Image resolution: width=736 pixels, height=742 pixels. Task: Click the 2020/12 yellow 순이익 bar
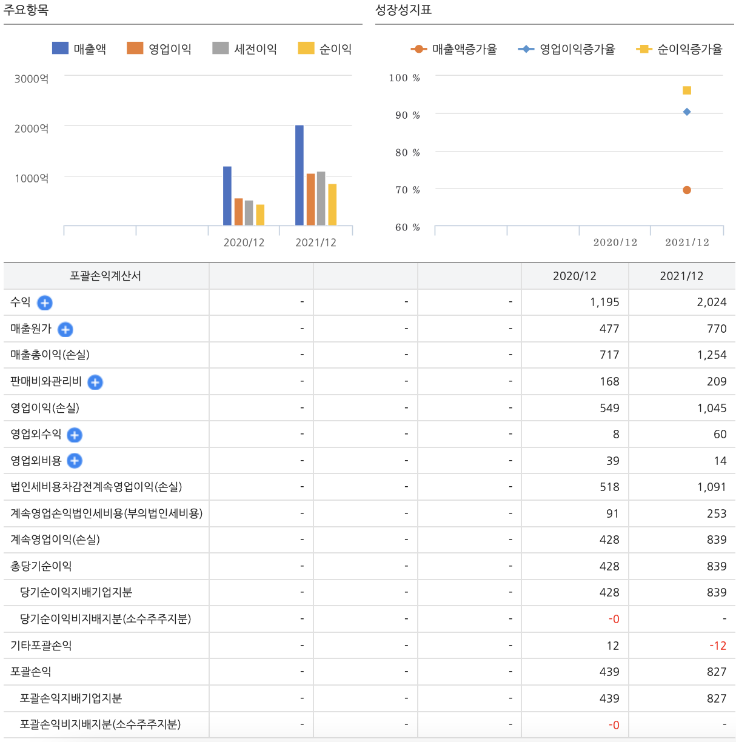click(x=260, y=215)
